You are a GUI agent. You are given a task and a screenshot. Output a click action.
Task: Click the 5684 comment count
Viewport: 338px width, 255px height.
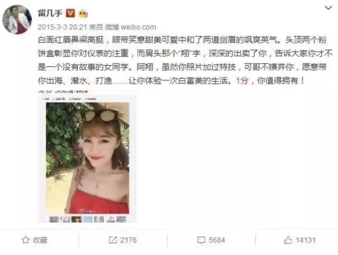[217, 240]
